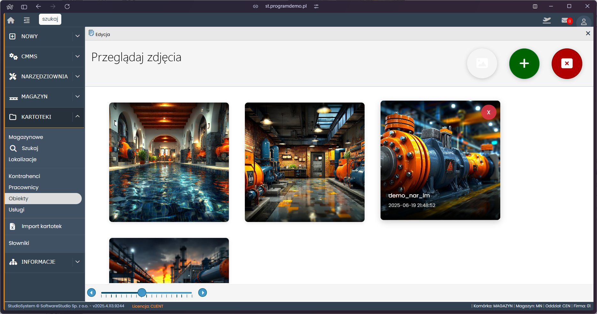This screenshot has width=597, height=314.
Task: Click the swimming pool pump room thumbnail
Action: coord(169,162)
